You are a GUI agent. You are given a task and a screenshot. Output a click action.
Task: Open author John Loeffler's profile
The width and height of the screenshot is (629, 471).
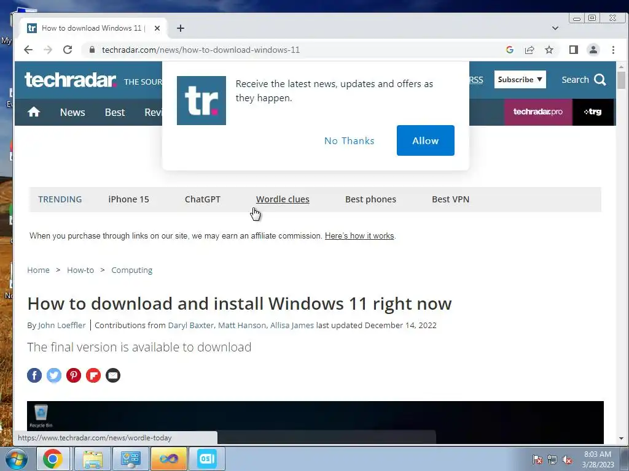62,325
